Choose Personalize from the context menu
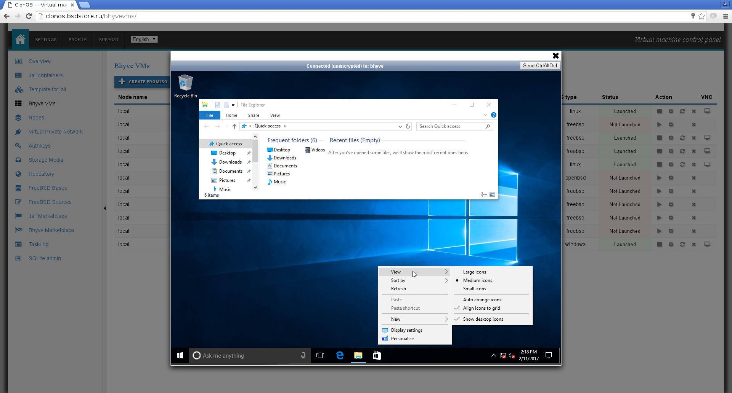Image resolution: width=732 pixels, height=393 pixels. pyautogui.click(x=415, y=339)
